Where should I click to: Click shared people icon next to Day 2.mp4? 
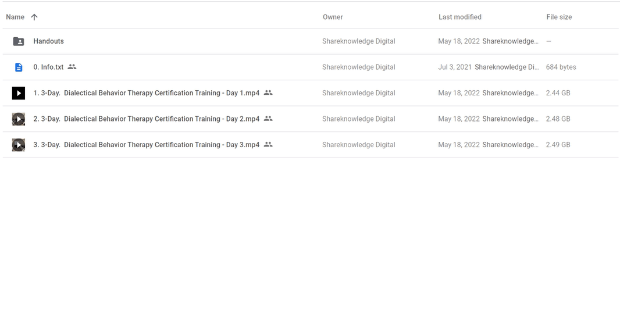click(x=268, y=119)
